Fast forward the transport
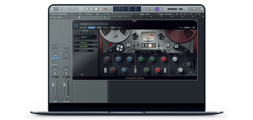Screen dimensions: 253x120 [91, 9]
